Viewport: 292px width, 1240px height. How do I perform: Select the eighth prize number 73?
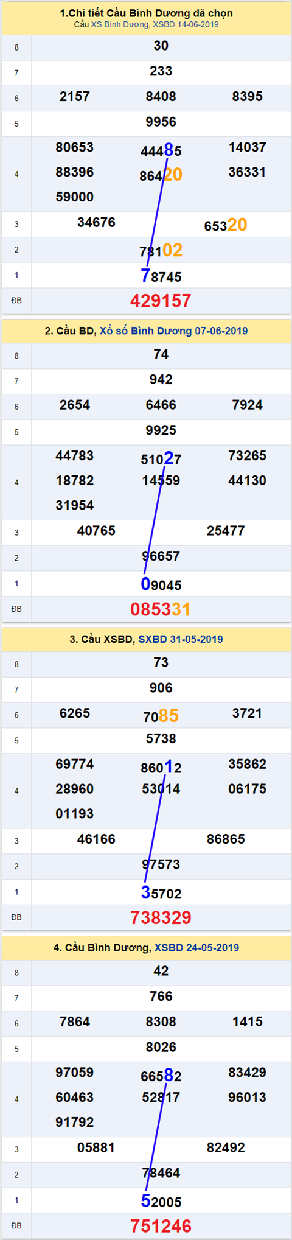(x=161, y=663)
